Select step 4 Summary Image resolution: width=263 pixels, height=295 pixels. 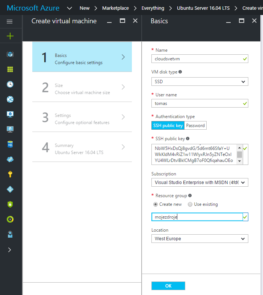pyautogui.click(x=82, y=147)
